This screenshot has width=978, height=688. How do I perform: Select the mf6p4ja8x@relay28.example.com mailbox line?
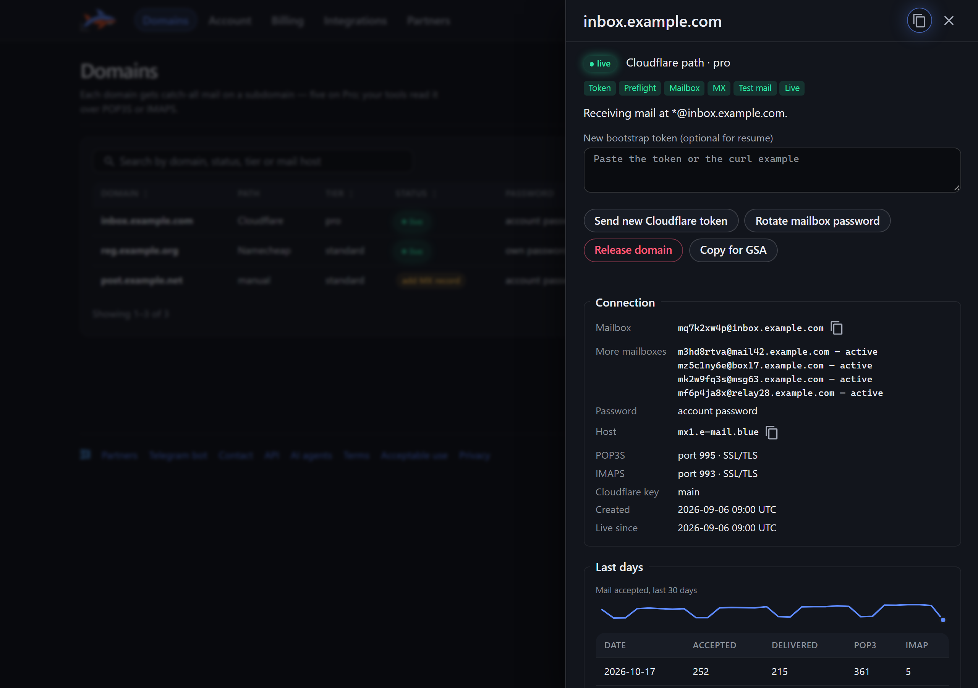780,393
